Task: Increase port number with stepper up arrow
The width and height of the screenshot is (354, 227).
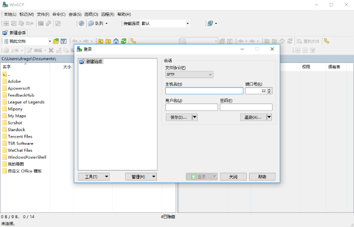Action: click(269, 89)
